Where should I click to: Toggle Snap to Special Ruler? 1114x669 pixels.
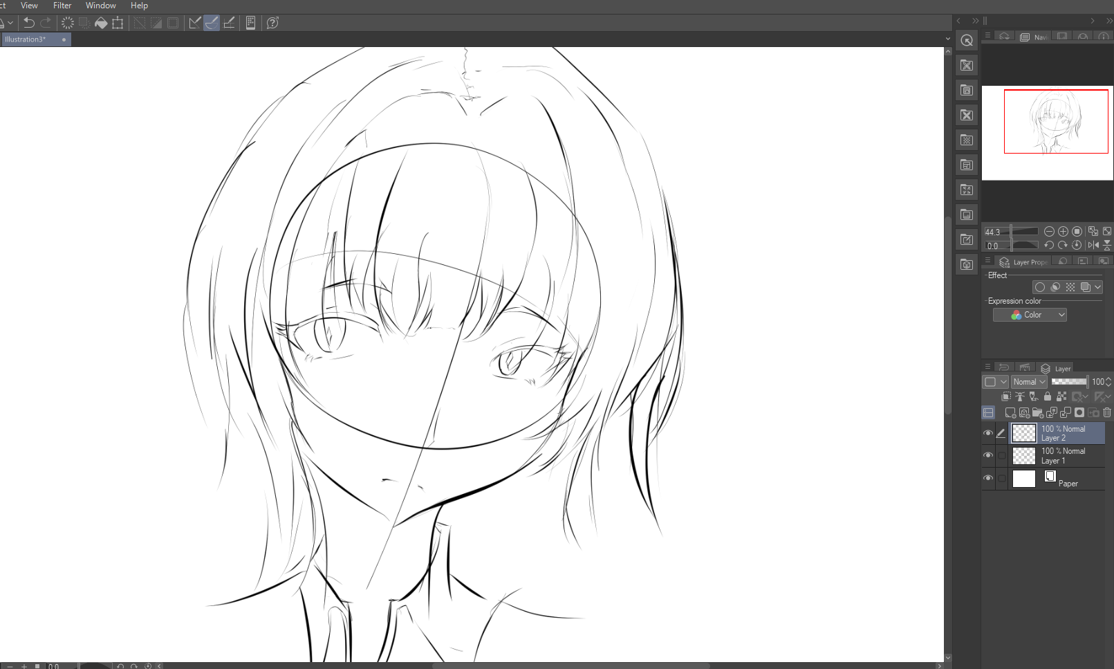[212, 23]
